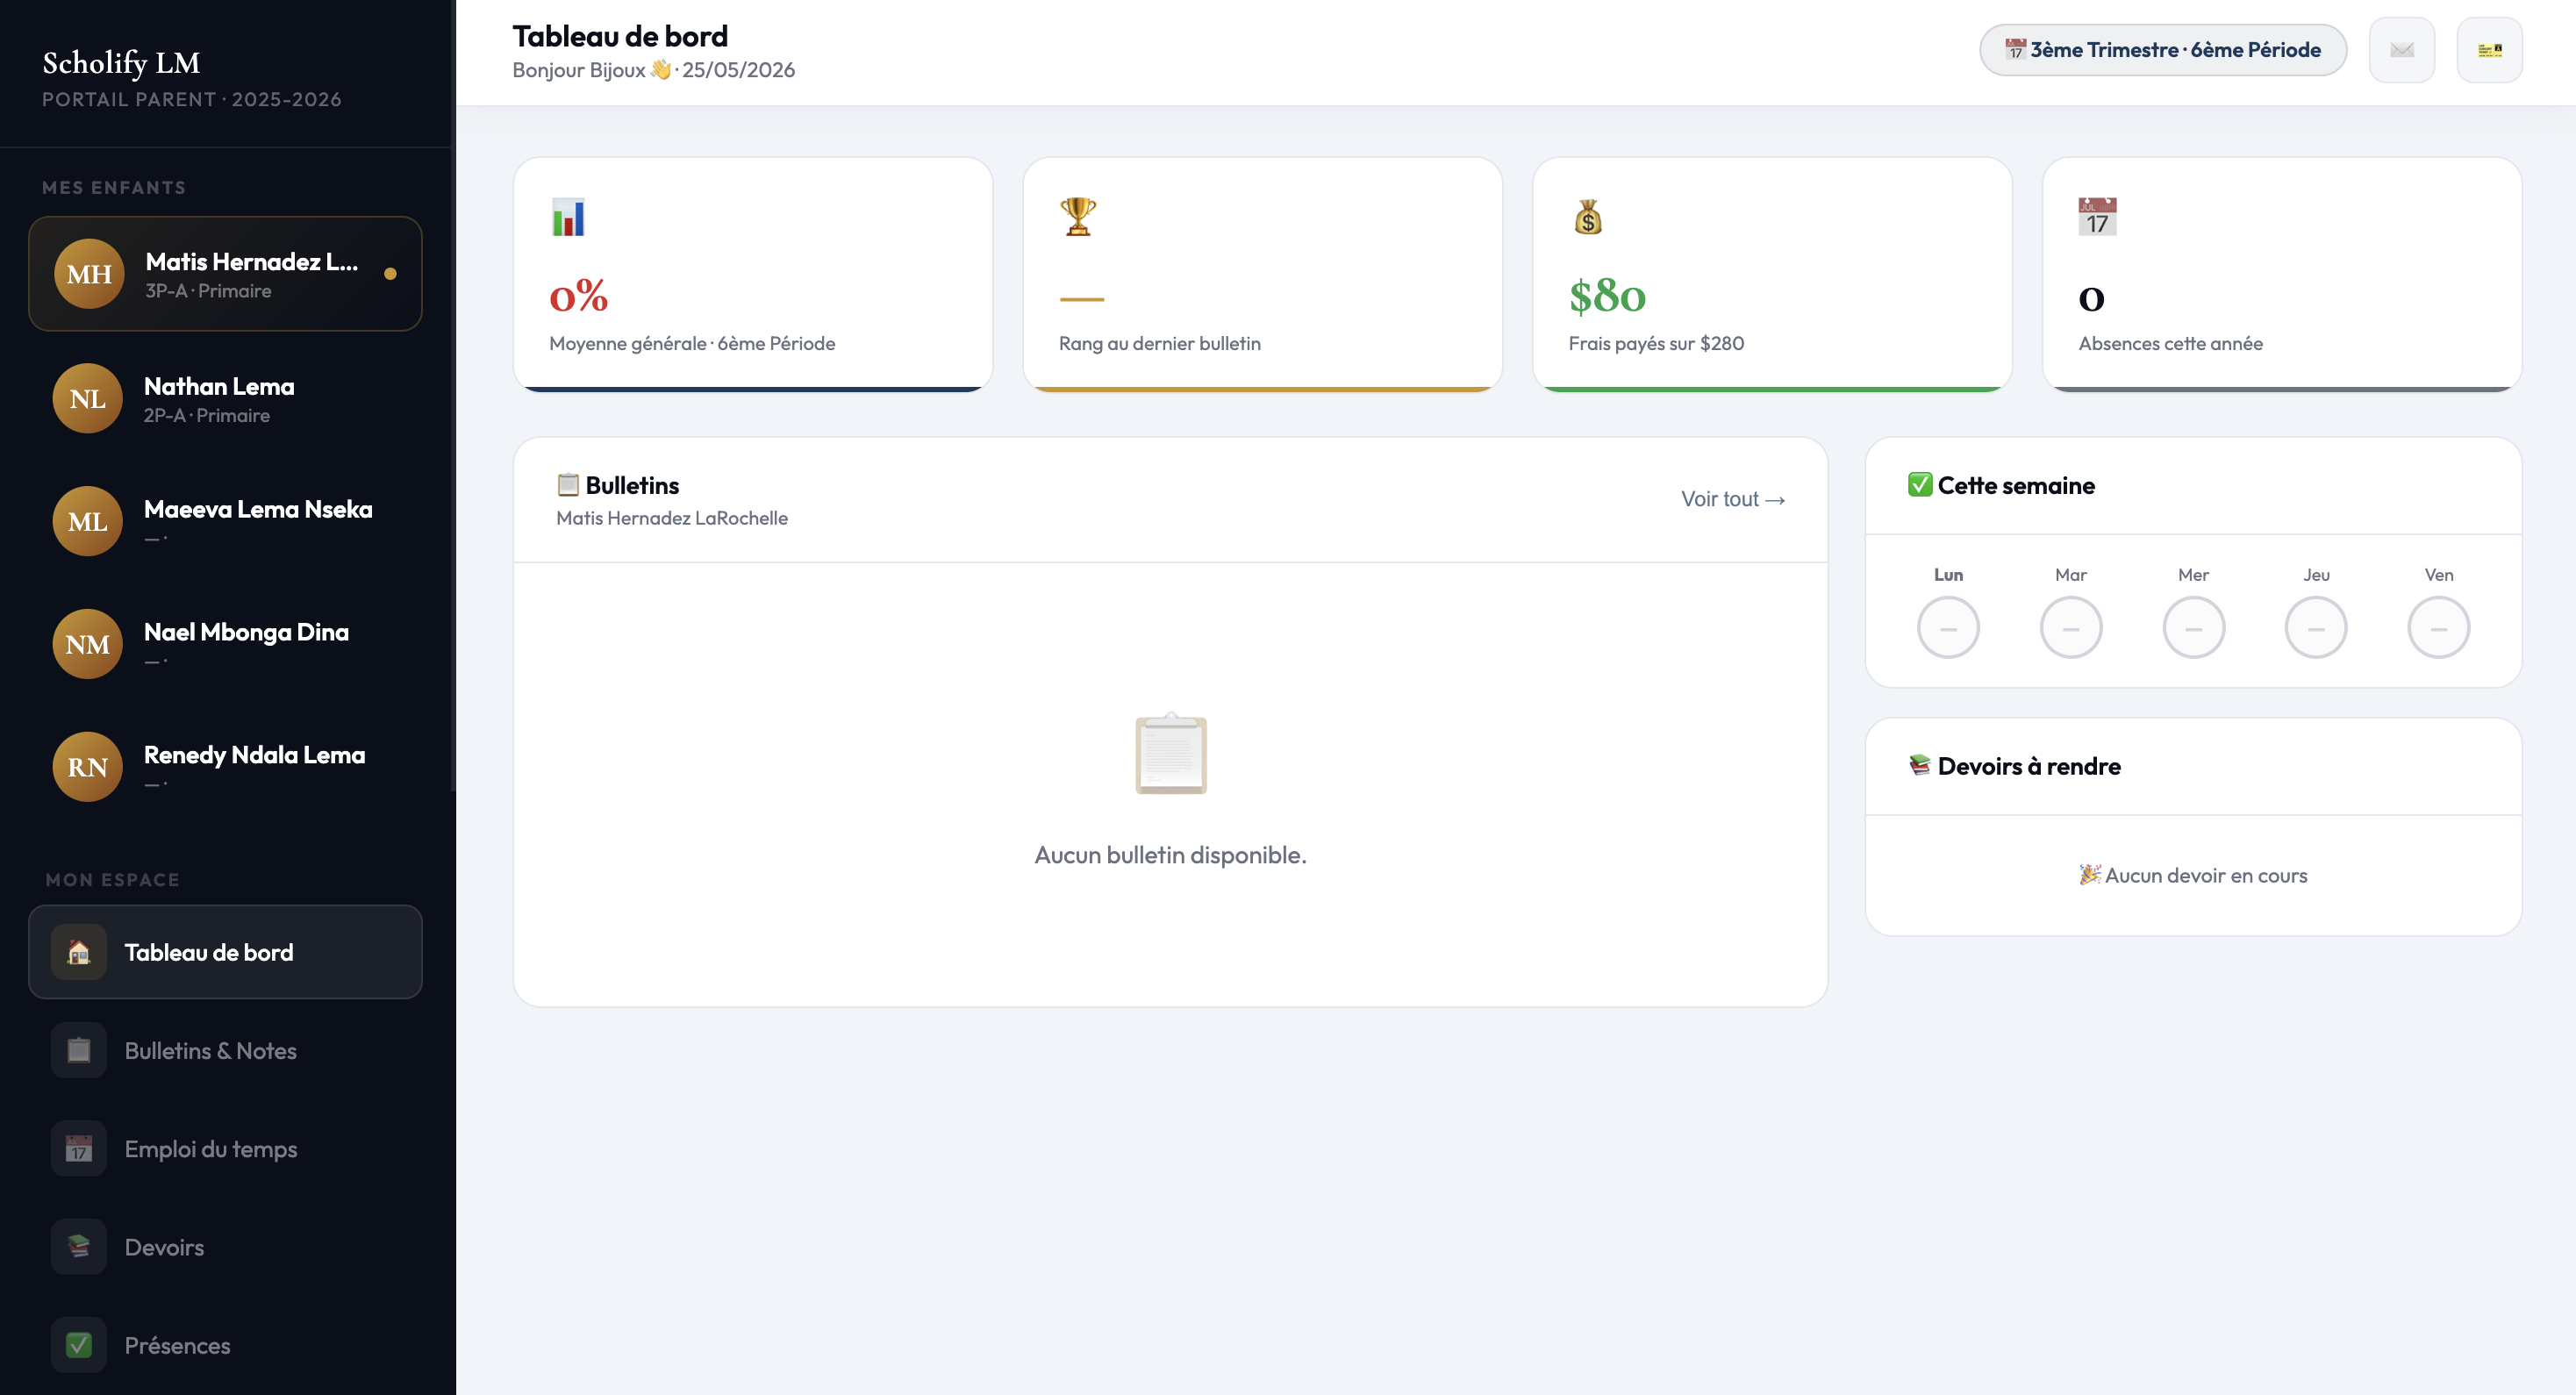Open Tableau de bord sidebar button
2576x1395 pixels.
(x=225, y=952)
